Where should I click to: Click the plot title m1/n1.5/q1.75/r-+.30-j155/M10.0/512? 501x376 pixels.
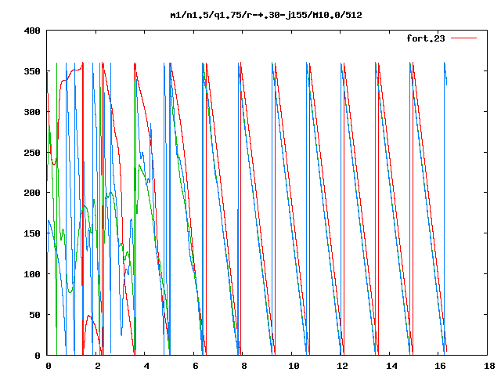click(x=266, y=16)
